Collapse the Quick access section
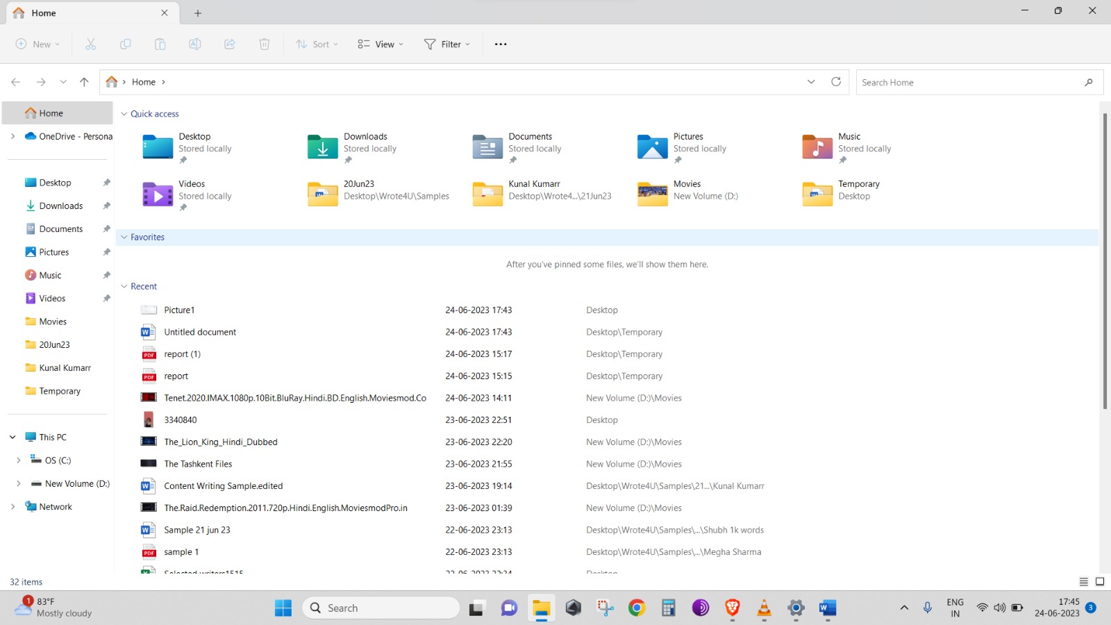Image resolution: width=1111 pixels, height=625 pixels. pos(124,114)
